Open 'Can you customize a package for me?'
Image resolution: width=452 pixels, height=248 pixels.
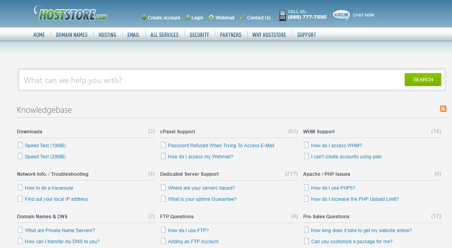[352, 242]
